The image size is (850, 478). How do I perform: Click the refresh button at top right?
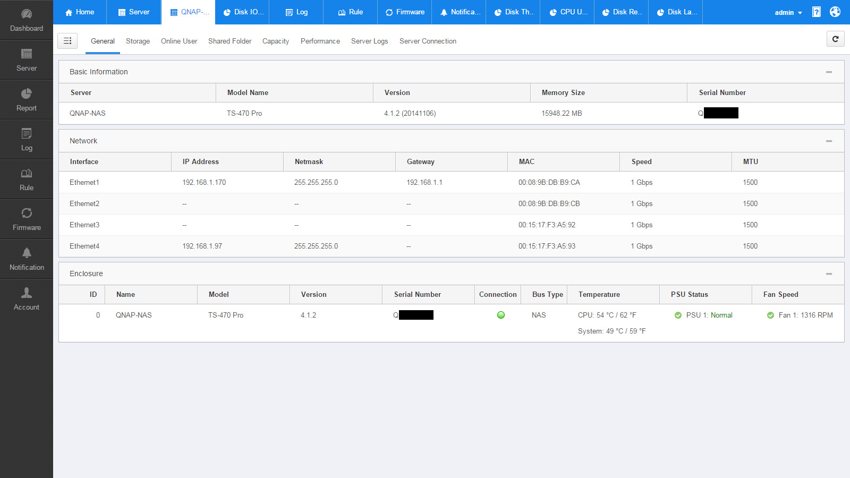(836, 39)
